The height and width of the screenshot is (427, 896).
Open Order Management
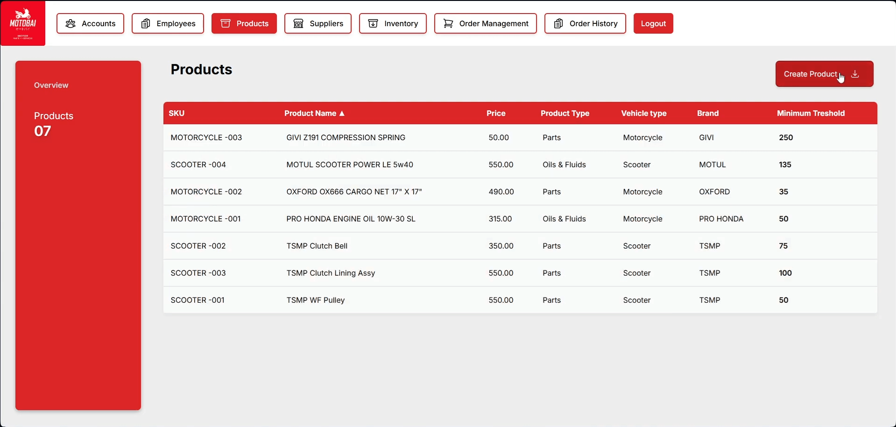[x=486, y=23]
